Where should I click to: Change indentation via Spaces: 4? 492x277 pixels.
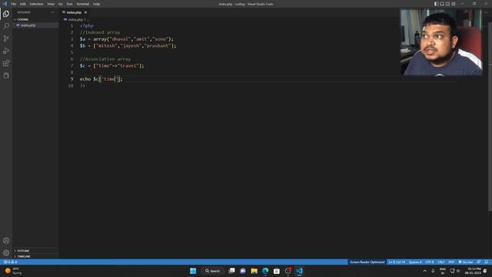click(x=415, y=262)
